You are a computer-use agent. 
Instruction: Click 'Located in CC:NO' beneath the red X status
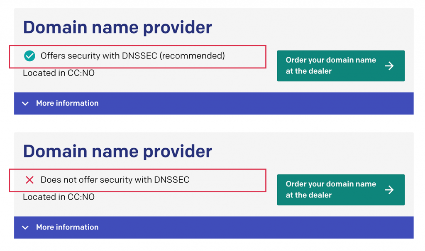click(x=59, y=197)
